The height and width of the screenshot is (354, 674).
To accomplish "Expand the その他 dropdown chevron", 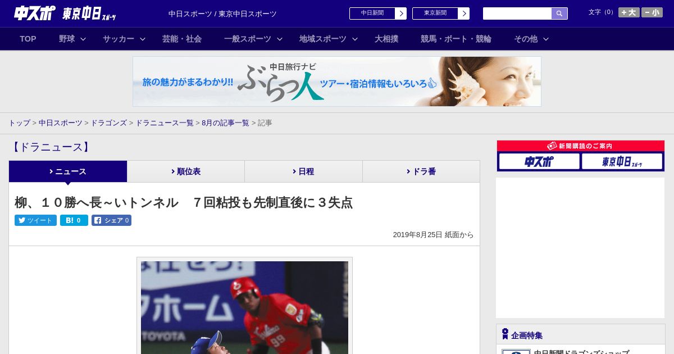I will [x=546, y=39].
